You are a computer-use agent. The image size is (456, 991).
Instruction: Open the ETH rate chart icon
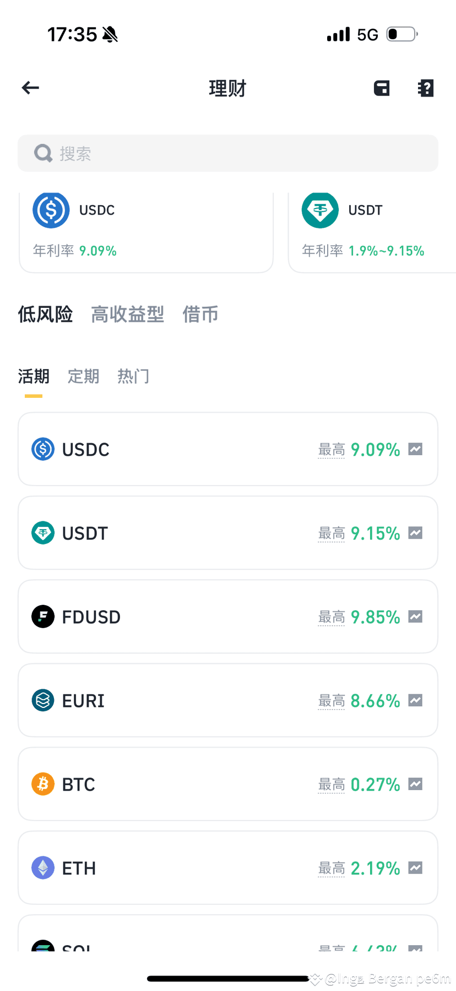click(415, 868)
